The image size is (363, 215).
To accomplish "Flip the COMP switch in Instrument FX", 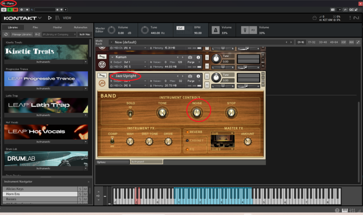I will (x=113, y=141).
